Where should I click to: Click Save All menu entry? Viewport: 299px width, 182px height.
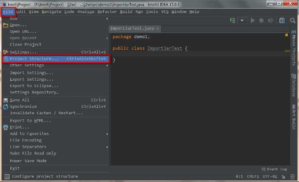[56, 100]
